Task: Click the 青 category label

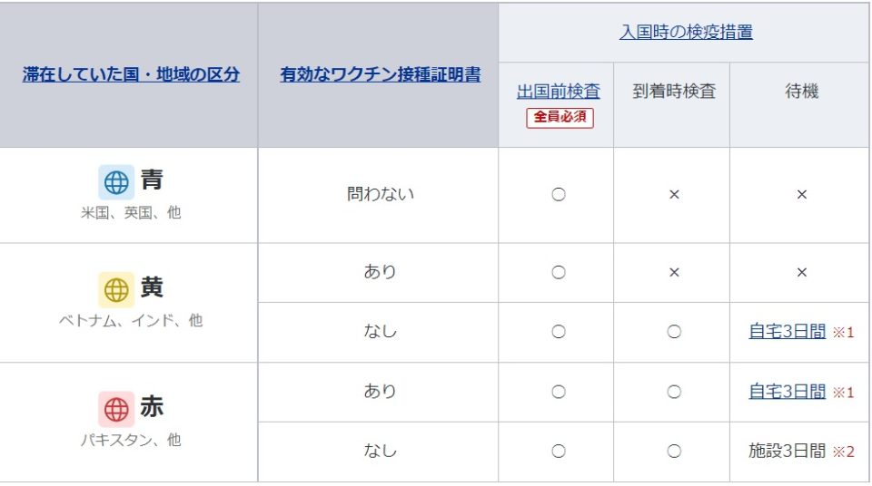Action: click(152, 180)
